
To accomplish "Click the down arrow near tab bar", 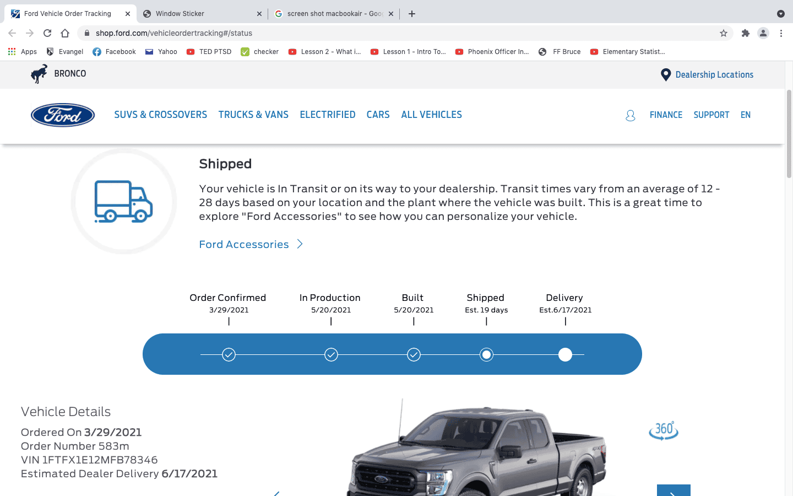I will (780, 13).
